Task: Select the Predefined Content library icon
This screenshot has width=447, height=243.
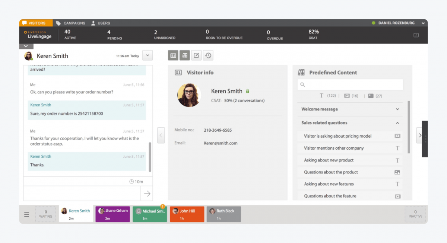Action: coord(184,55)
